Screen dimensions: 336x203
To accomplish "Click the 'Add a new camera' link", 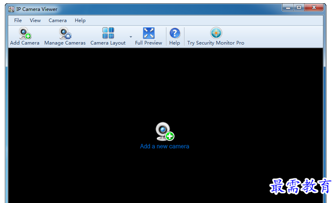I will 165,146.
